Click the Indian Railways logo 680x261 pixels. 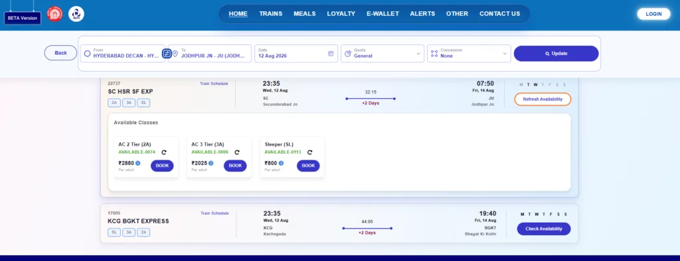click(54, 15)
